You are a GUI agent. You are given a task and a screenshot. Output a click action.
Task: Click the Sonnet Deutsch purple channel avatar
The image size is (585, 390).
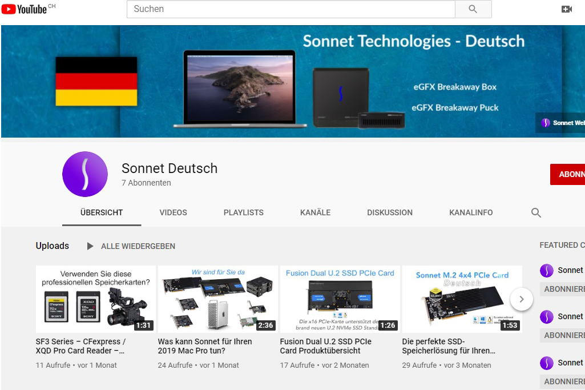(85, 174)
